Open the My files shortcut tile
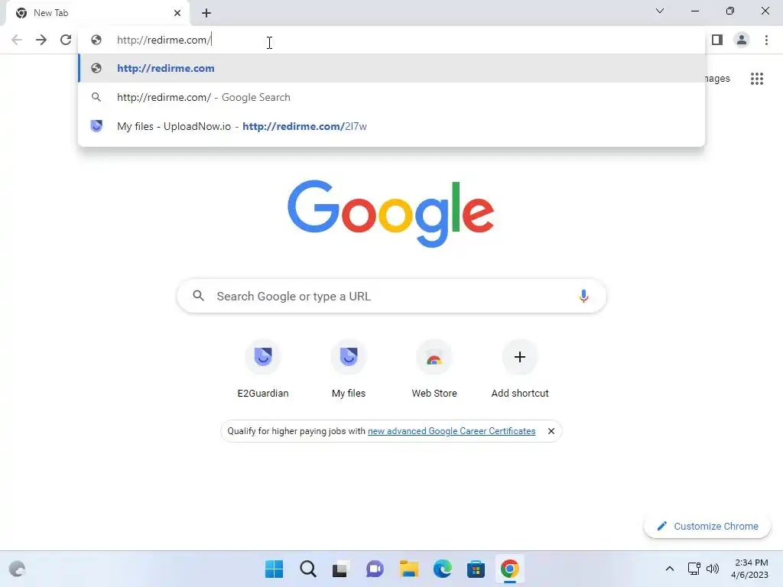Image resolution: width=783 pixels, height=587 pixels. (x=349, y=369)
